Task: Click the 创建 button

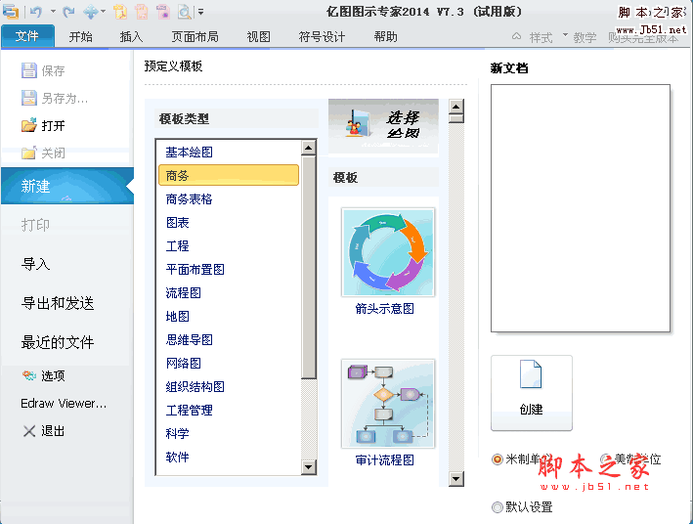Action: click(x=532, y=393)
